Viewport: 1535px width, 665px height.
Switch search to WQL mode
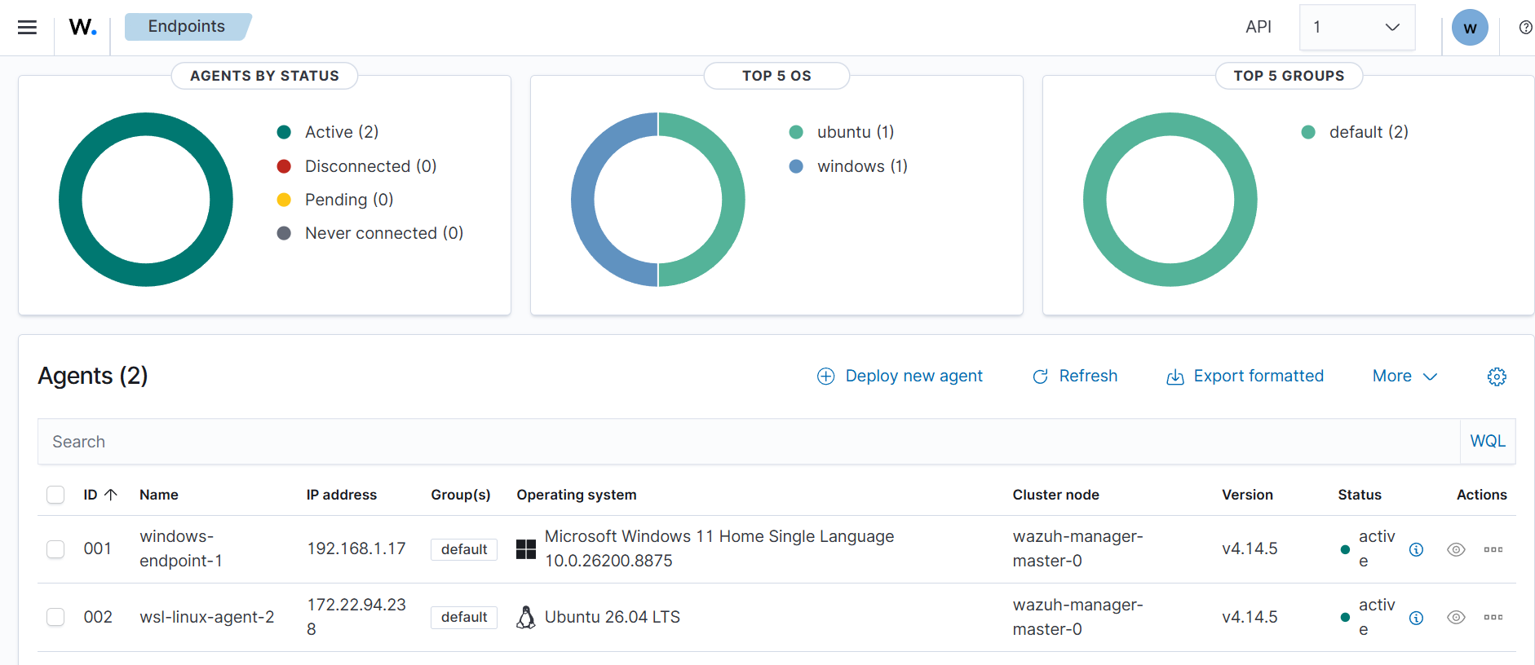pos(1488,442)
